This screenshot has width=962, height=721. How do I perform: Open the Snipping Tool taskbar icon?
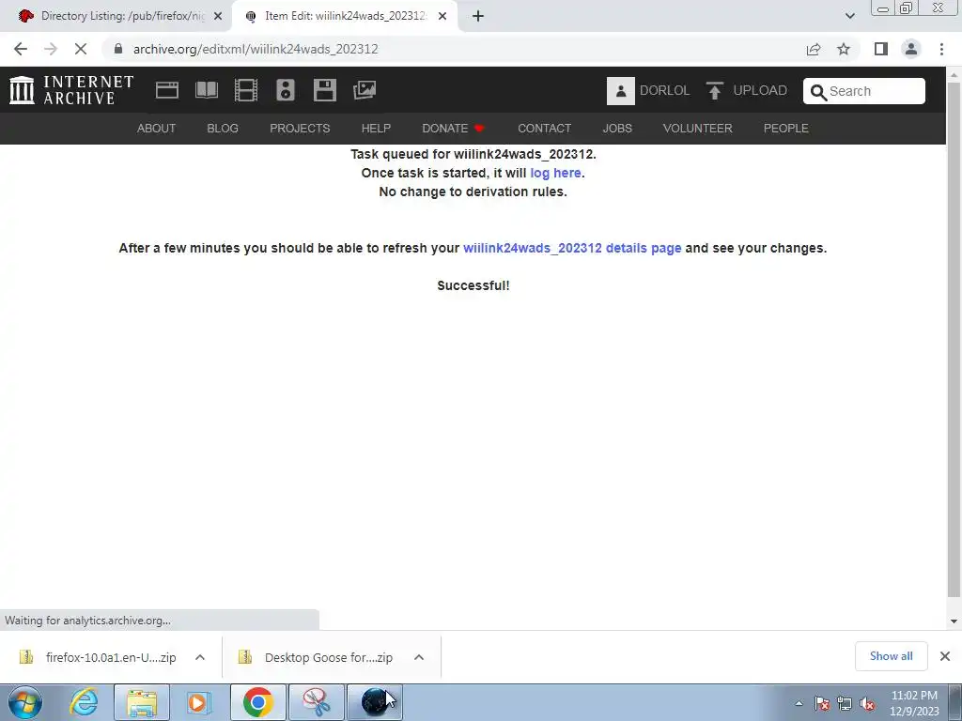click(x=317, y=702)
